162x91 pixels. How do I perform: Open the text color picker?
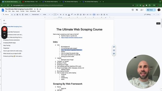69,15
